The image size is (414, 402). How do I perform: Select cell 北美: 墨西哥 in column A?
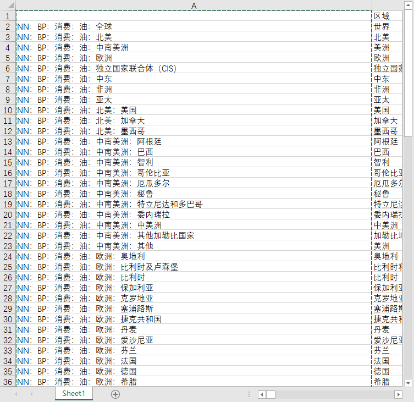click(194, 131)
